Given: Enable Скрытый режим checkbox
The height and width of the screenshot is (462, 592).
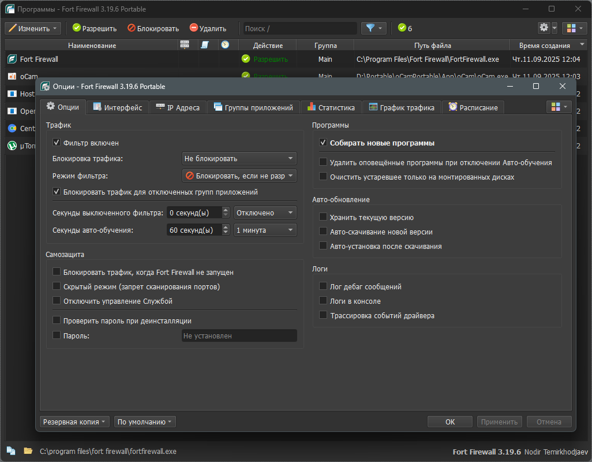Looking at the screenshot, I should click(x=57, y=286).
